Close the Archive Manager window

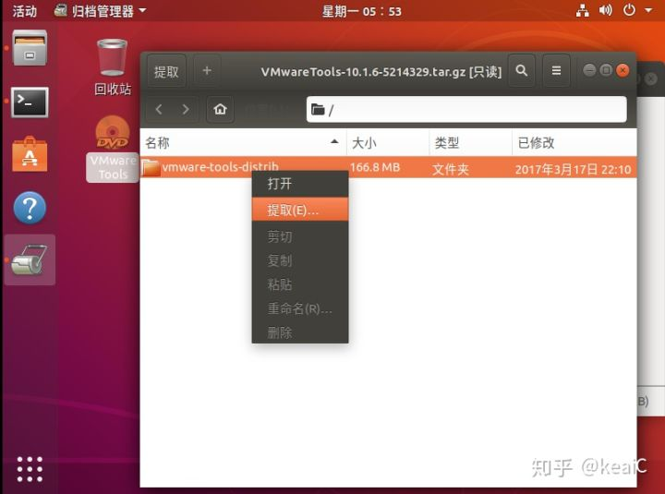point(623,70)
